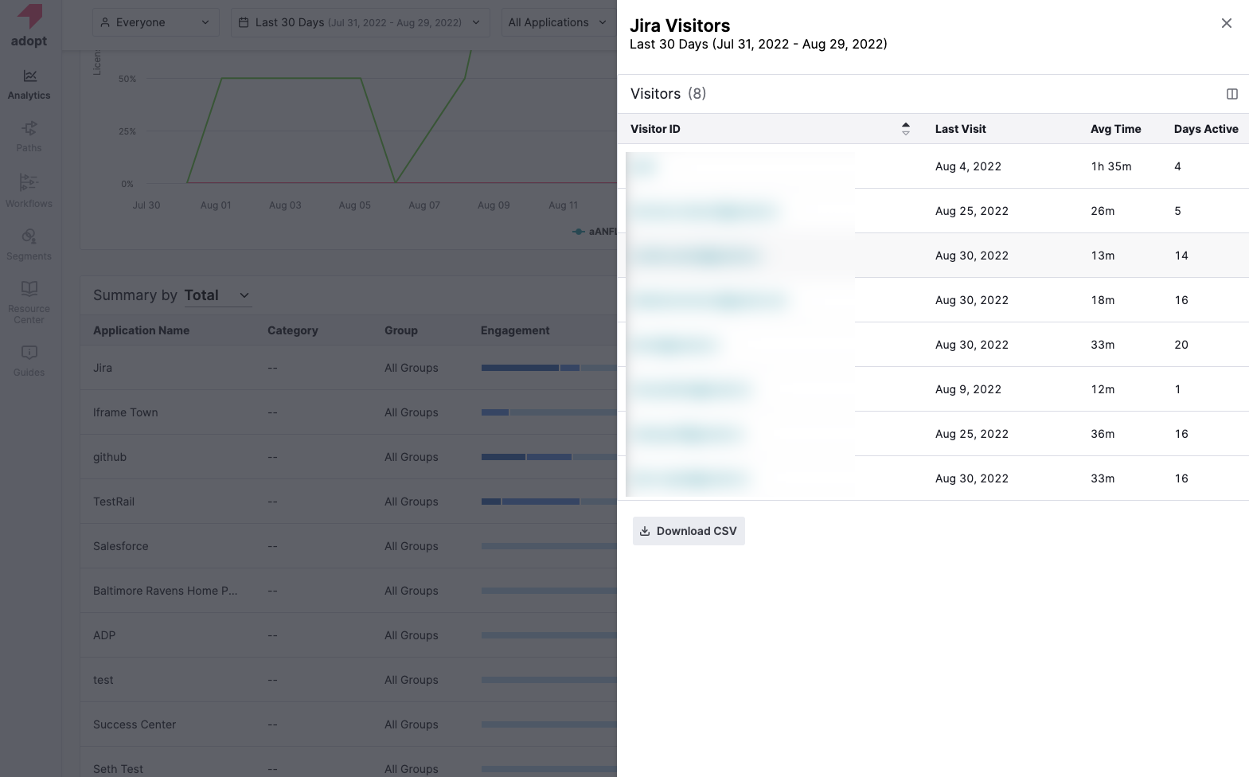Click the Download CSV button
This screenshot has height=777, width=1249.
click(x=689, y=531)
